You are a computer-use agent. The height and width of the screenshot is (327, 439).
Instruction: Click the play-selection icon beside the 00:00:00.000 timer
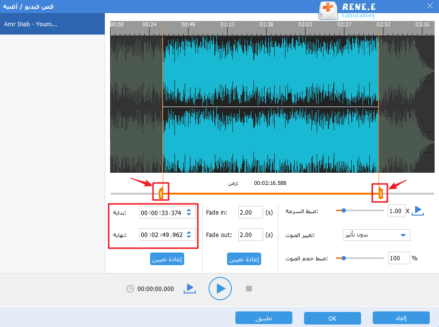click(x=190, y=289)
